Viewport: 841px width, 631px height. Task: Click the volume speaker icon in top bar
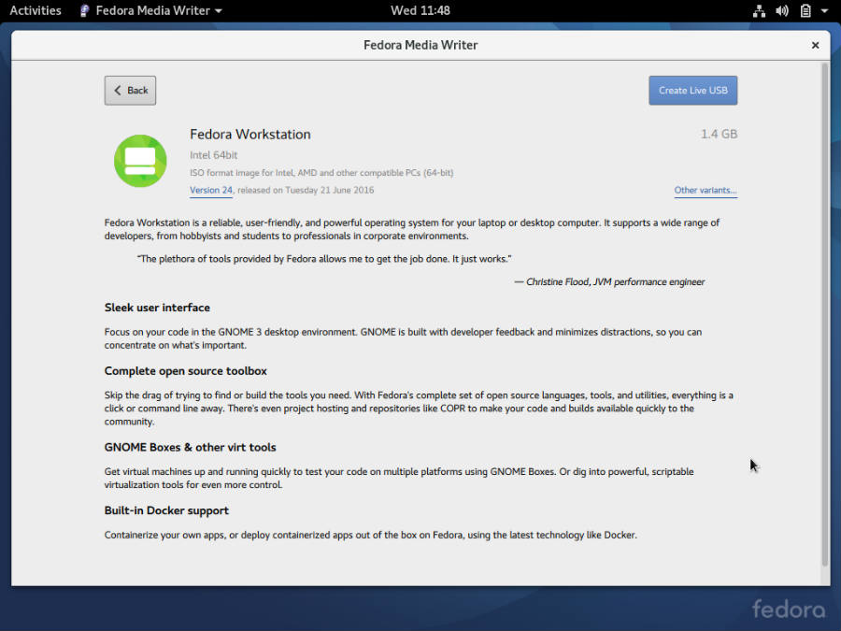782,11
